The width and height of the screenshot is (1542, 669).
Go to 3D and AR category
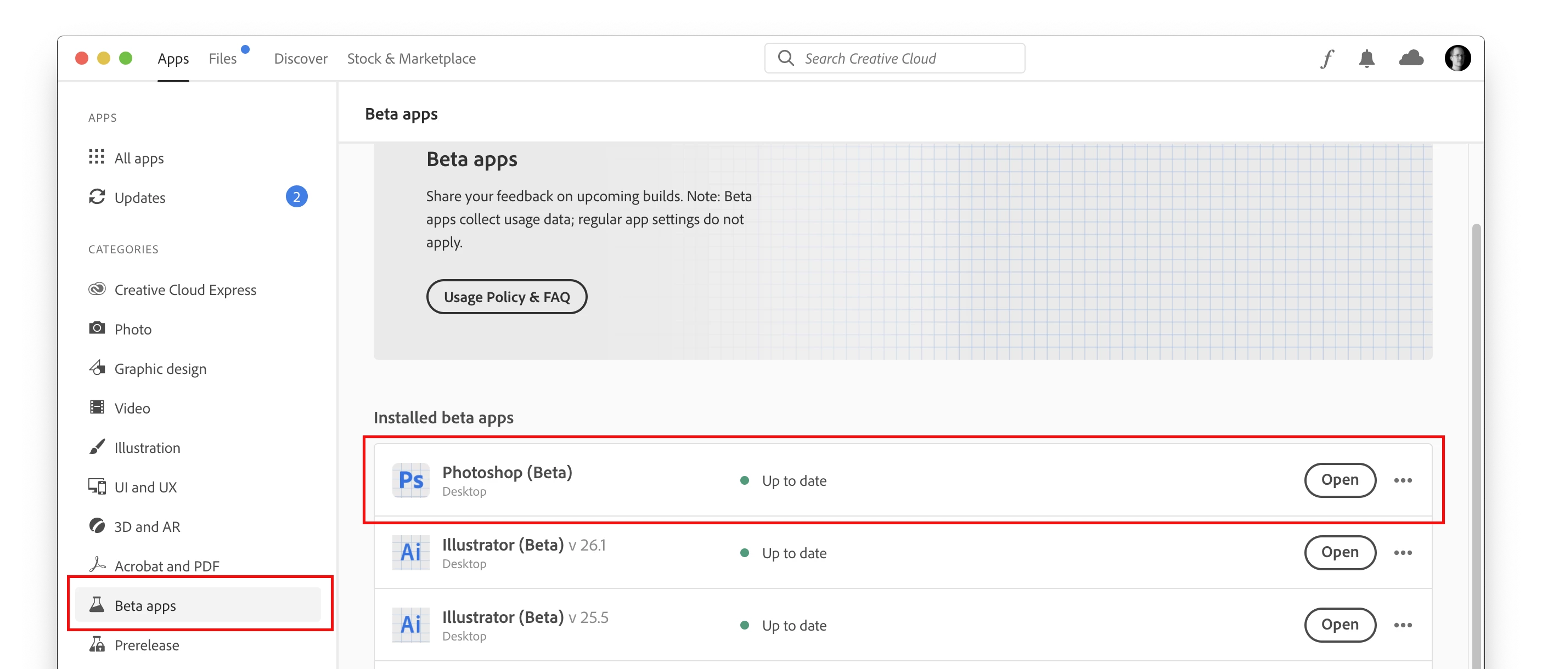click(147, 526)
